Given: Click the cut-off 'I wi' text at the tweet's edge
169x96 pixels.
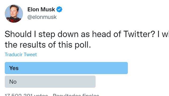Looking at the screenshot, I should (163, 34).
